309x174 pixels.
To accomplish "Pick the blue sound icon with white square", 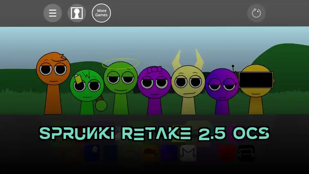I will (x=92, y=153).
